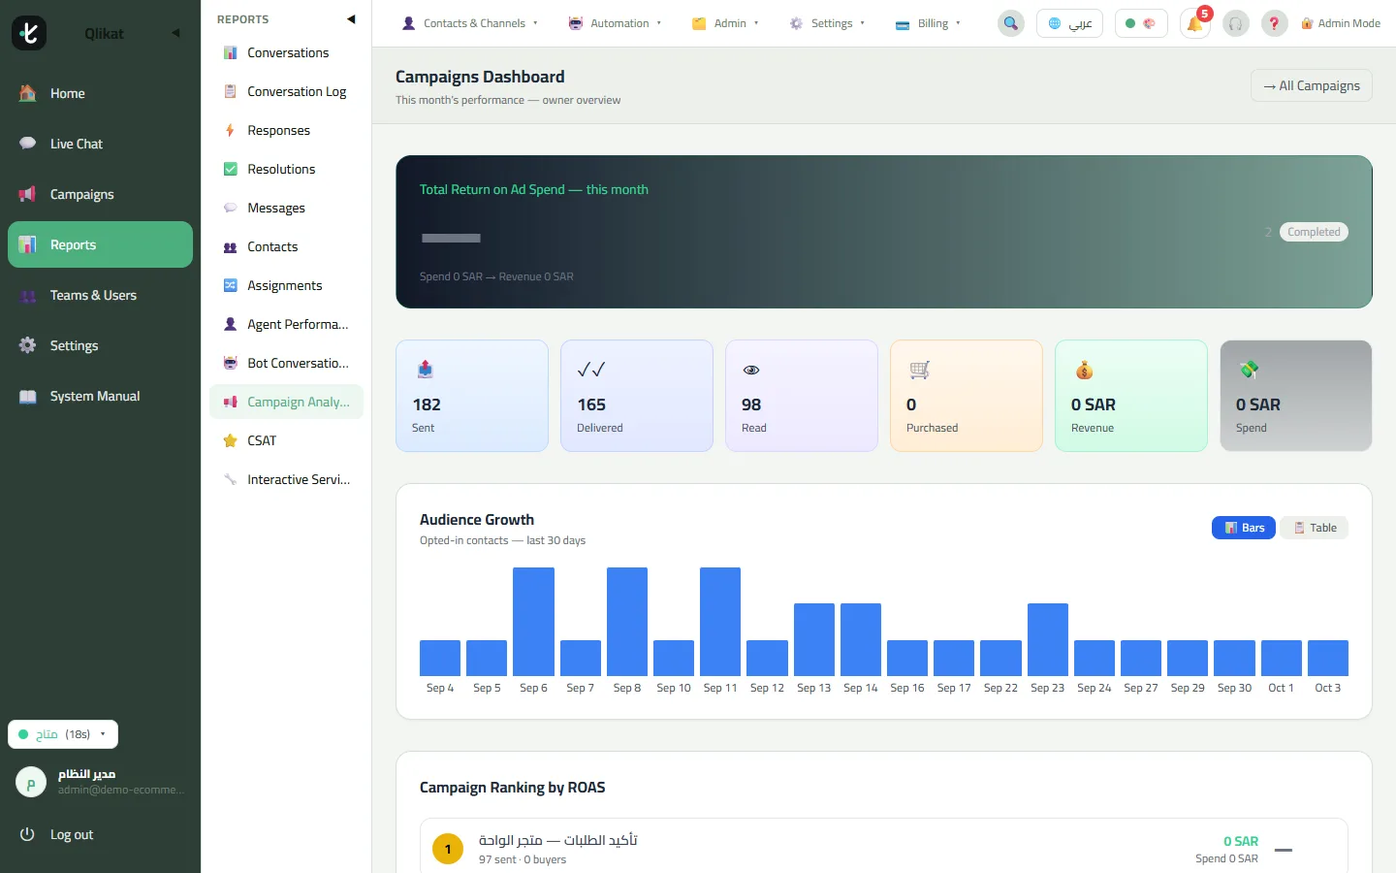1396x873 pixels.
Task: Toggle the green and red status indicator button
Action: [1141, 23]
